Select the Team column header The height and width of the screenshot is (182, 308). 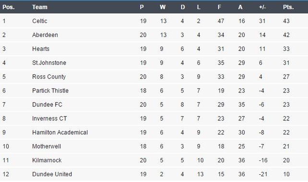(40, 7)
